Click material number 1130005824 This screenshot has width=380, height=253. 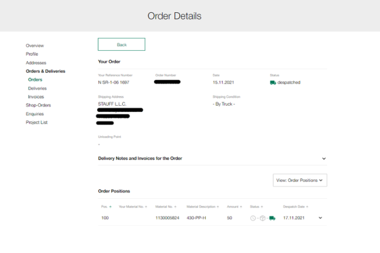167,218
